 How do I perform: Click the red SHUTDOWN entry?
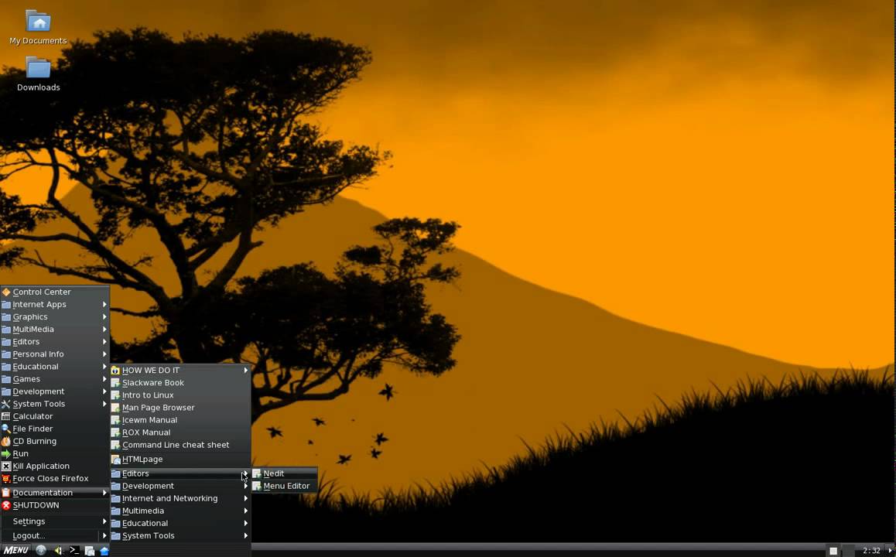(55, 505)
